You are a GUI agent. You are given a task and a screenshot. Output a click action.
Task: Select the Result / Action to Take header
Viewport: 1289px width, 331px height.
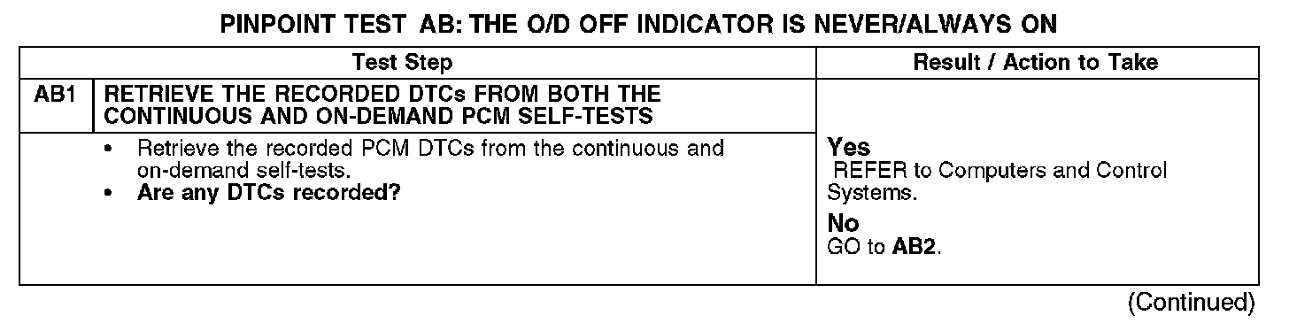[x=1036, y=63]
